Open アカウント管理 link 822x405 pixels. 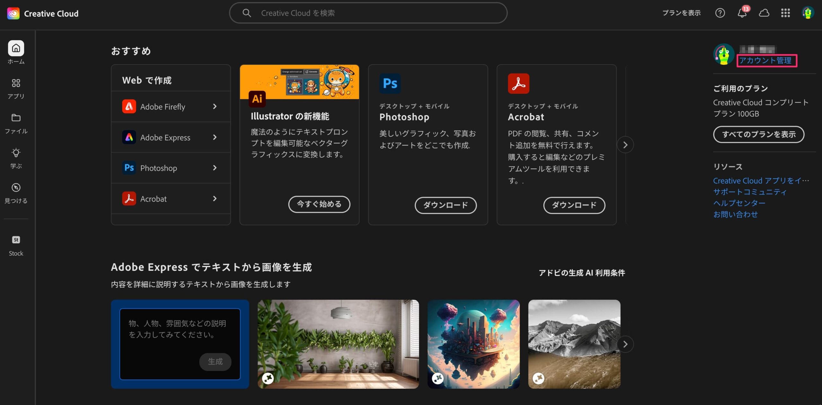tap(765, 60)
